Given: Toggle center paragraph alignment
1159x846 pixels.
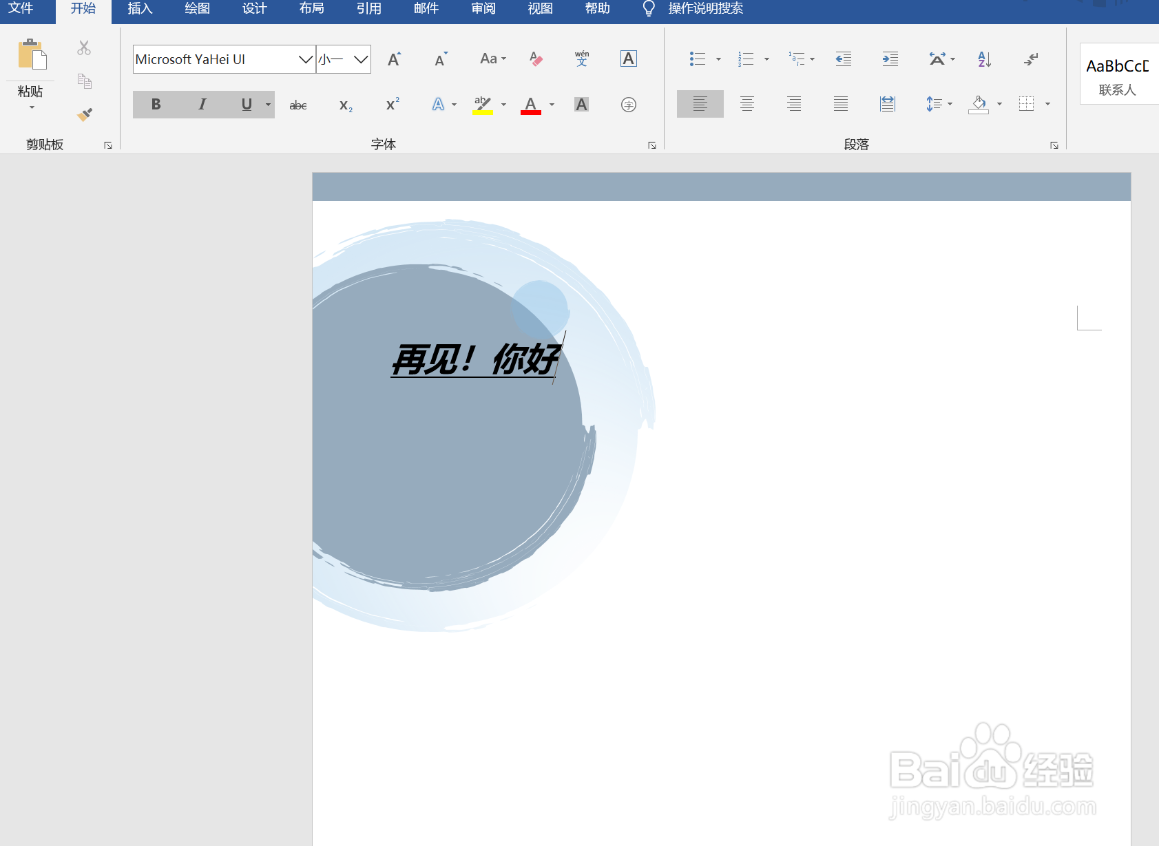Looking at the screenshot, I should point(746,104).
